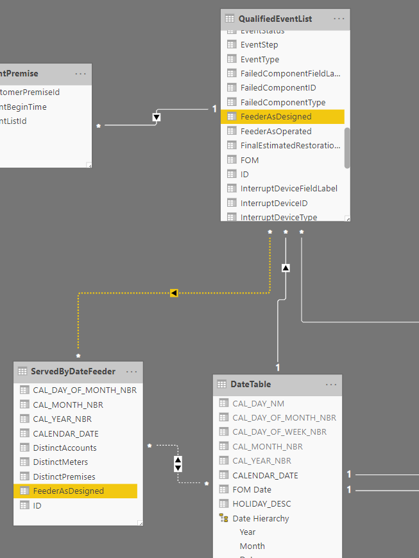Screen dimensions: 419x558
Task: Select ntListId field in Premise table
Action: click(x=13, y=121)
